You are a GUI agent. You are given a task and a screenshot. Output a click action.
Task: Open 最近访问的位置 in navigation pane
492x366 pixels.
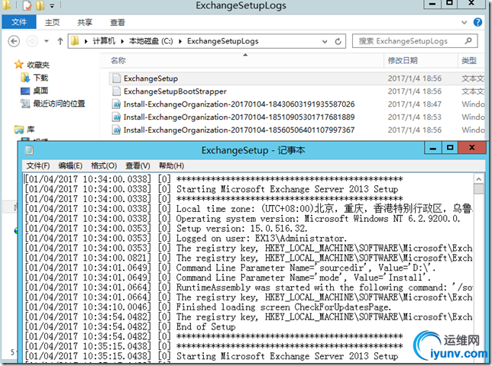click(59, 104)
